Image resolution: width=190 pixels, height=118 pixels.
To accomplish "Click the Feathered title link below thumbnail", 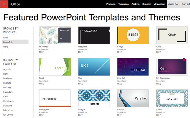I will pyautogui.click(x=44, y=47).
